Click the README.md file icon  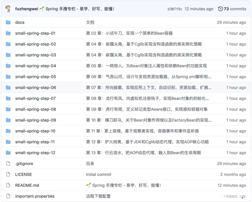[x=8, y=185]
